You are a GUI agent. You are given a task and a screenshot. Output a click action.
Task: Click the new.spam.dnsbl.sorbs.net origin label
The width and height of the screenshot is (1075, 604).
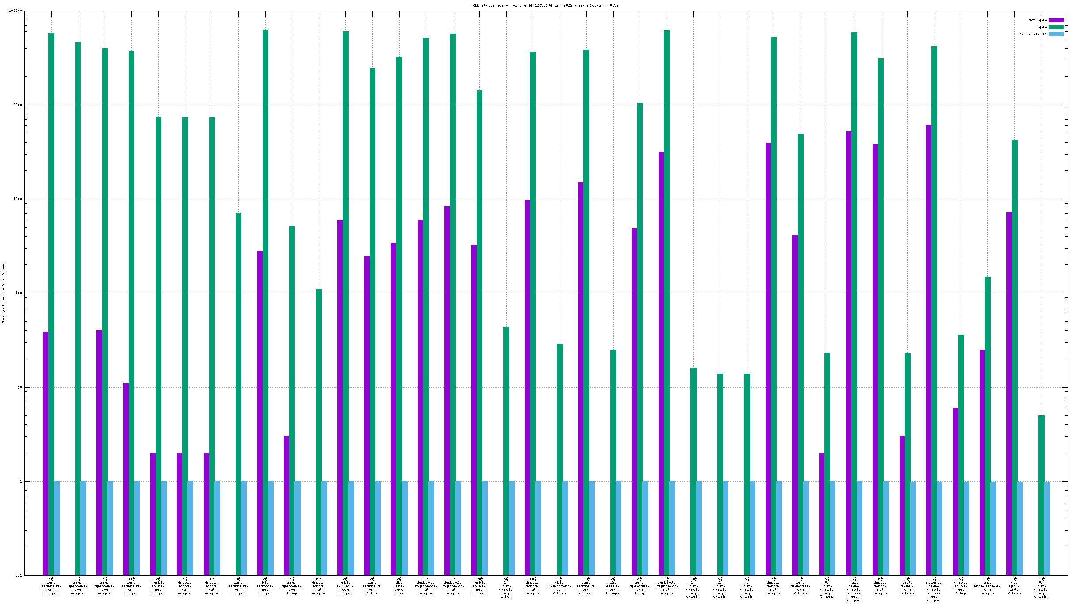coord(854,589)
